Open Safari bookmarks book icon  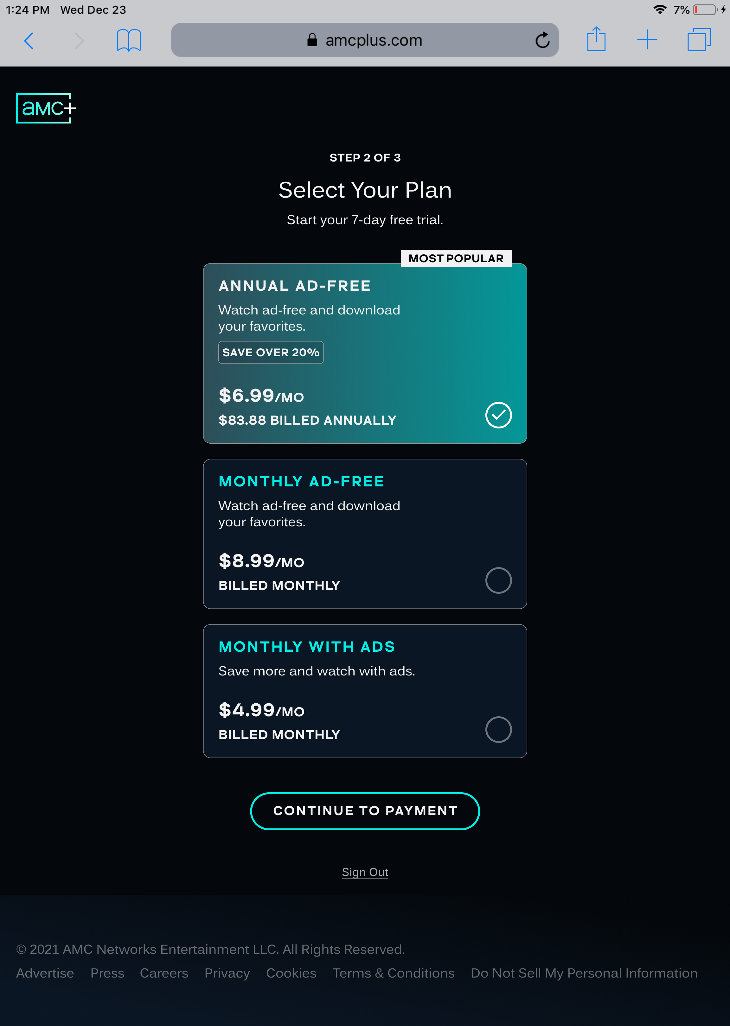point(129,41)
